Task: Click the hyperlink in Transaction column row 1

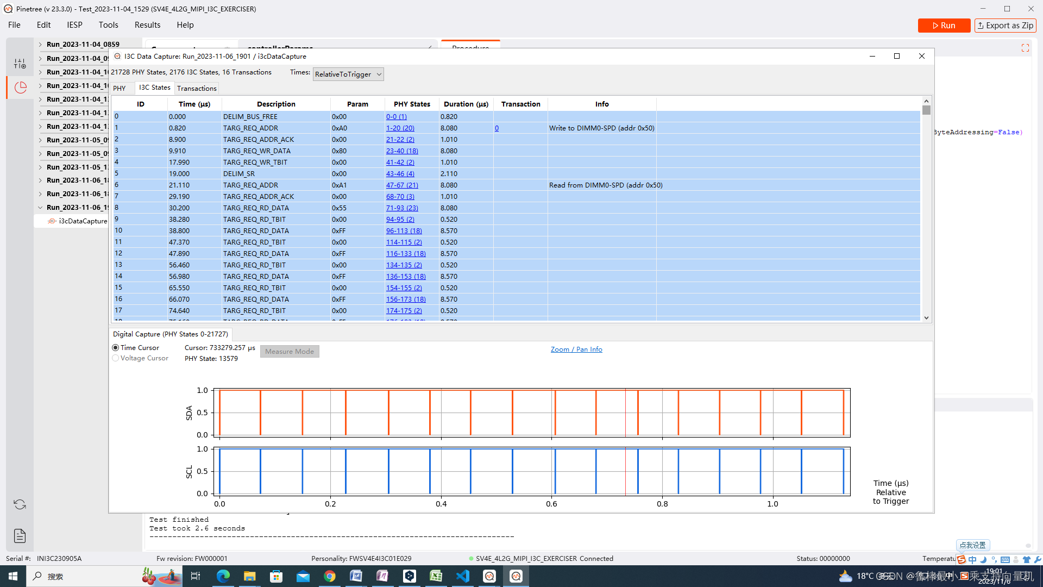Action: [x=497, y=128]
